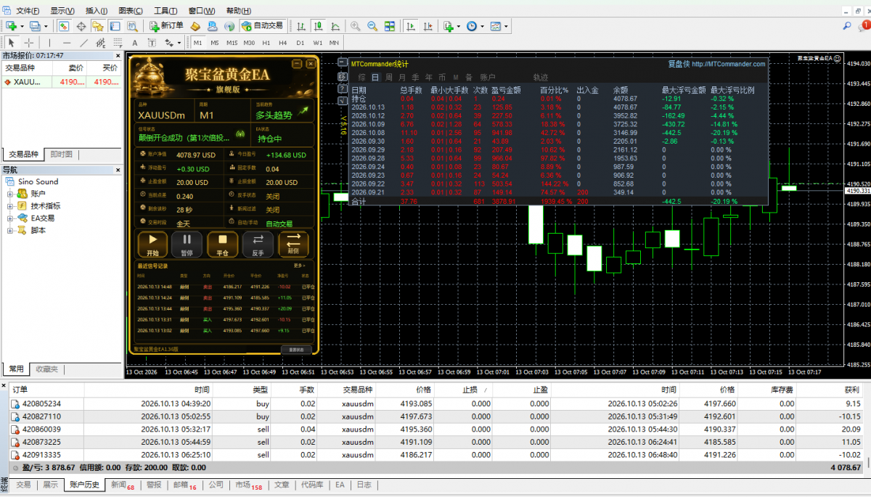
Task: Zoom in on the chart
Action: point(355,25)
